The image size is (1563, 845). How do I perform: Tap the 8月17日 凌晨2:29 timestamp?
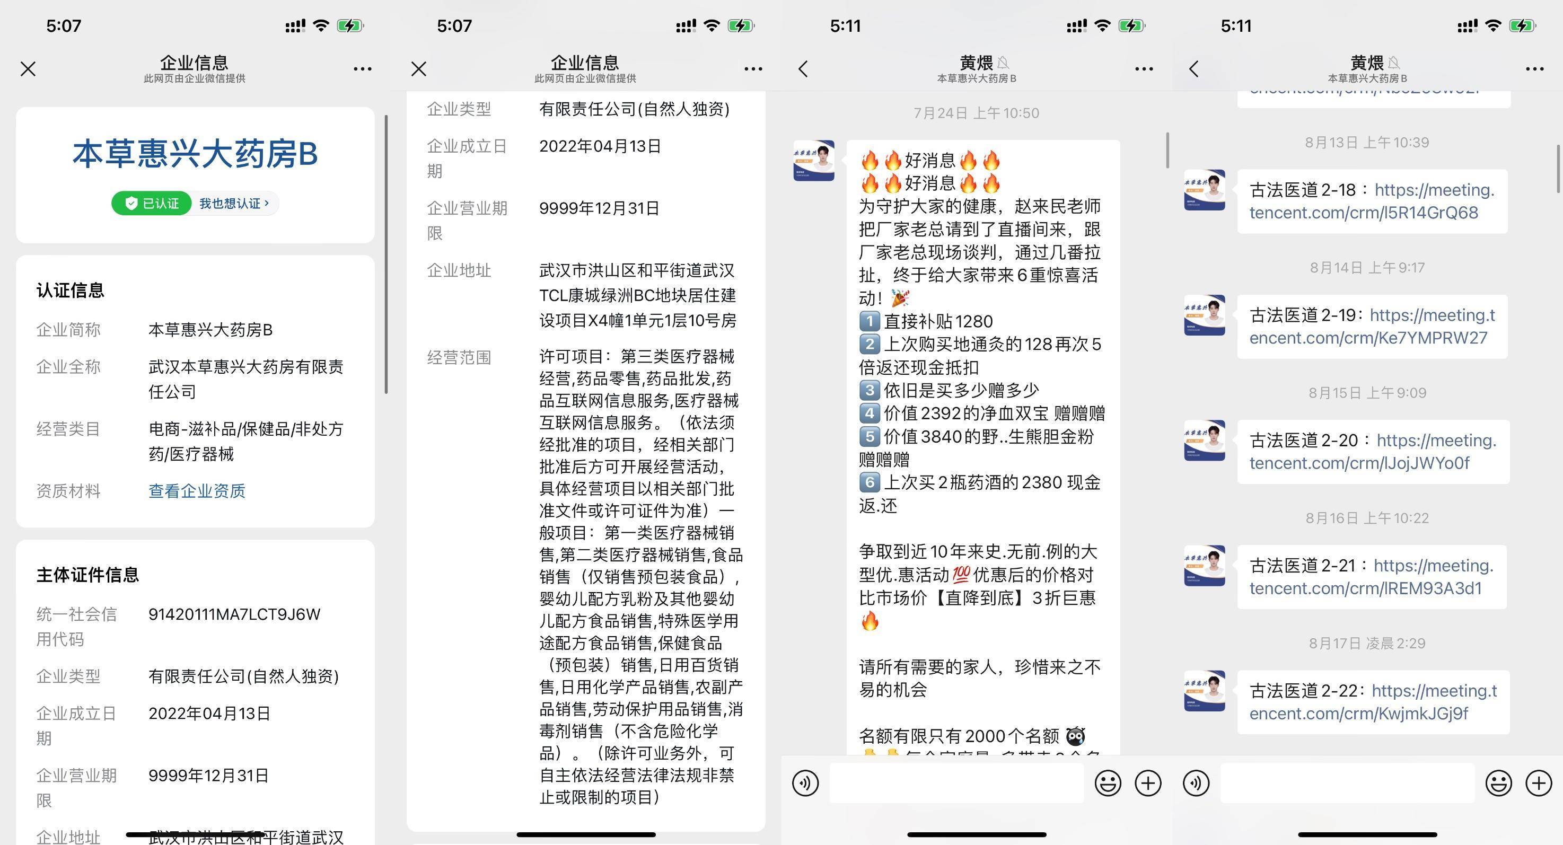coord(1367,643)
